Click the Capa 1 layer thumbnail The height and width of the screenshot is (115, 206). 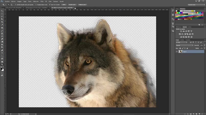(x=181, y=52)
